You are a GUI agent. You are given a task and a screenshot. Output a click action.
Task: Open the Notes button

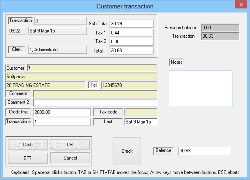176,62
